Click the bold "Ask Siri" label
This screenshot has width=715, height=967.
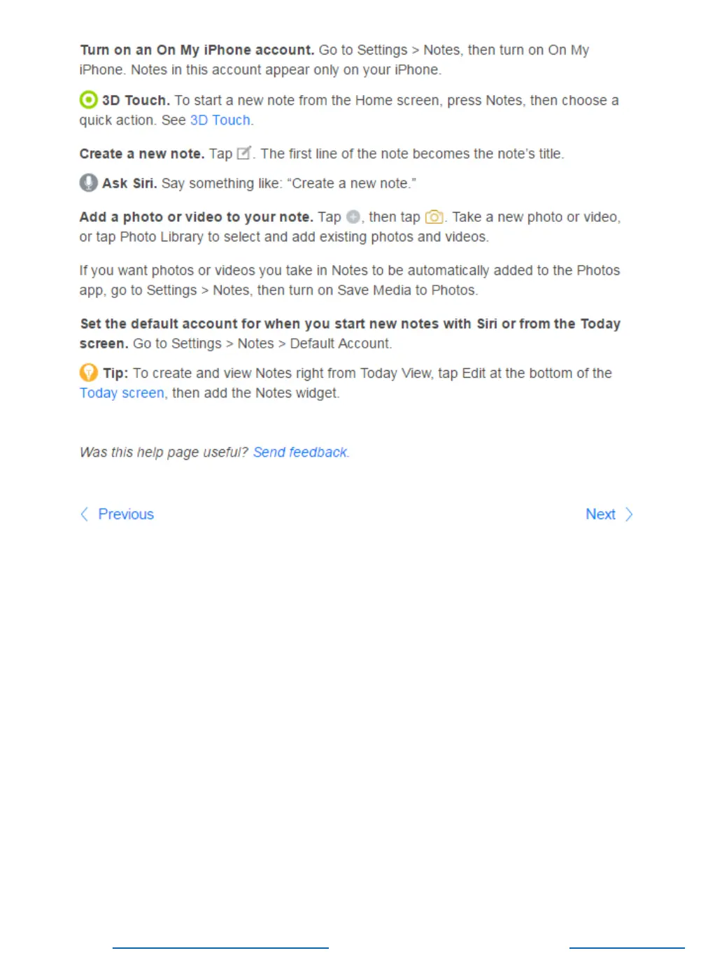(129, 183)
